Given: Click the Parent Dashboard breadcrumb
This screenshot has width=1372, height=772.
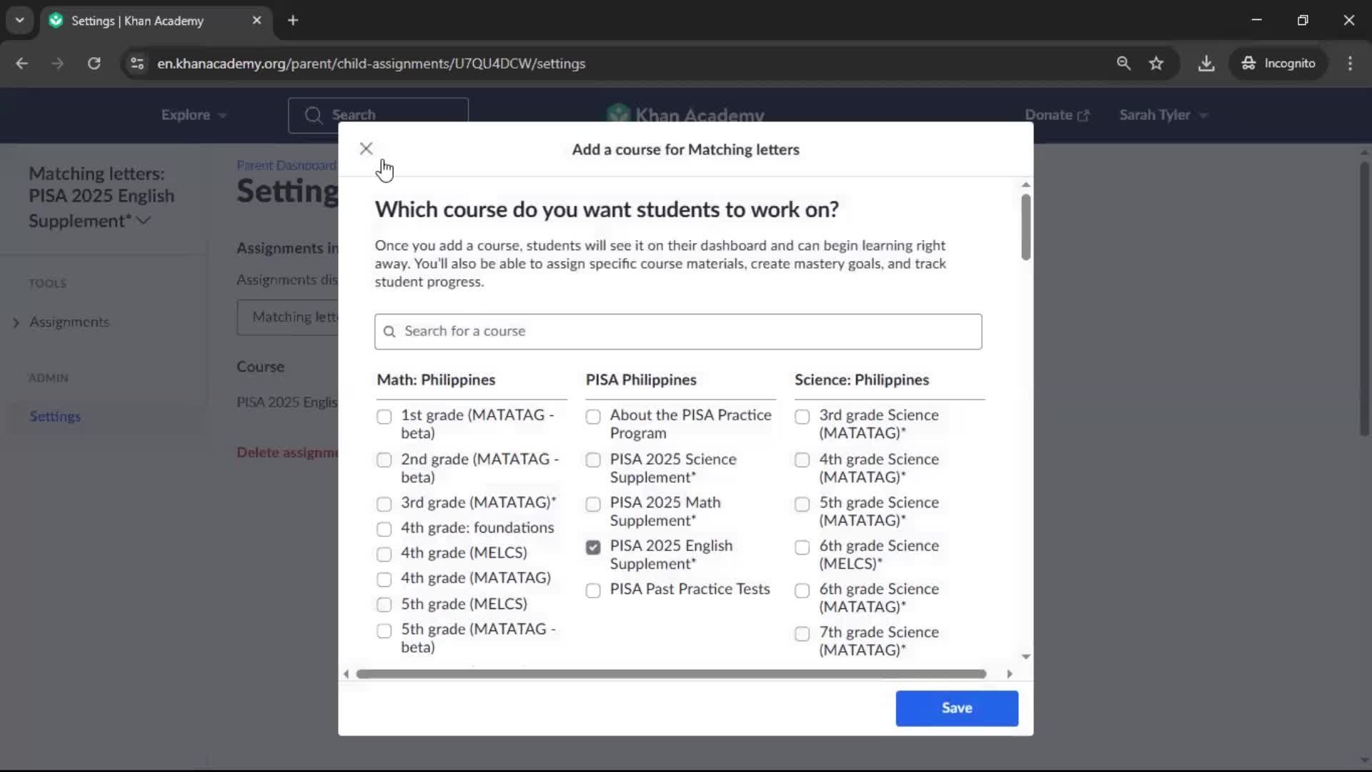Looking at the screenshot, I should (286, 165).
